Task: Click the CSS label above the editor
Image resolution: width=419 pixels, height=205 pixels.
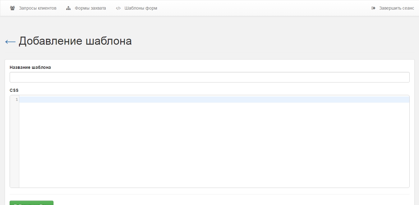Action: [x=14, y=90]
